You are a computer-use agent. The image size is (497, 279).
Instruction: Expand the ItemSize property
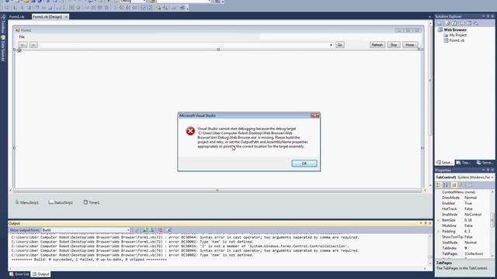tap(438, 220)
